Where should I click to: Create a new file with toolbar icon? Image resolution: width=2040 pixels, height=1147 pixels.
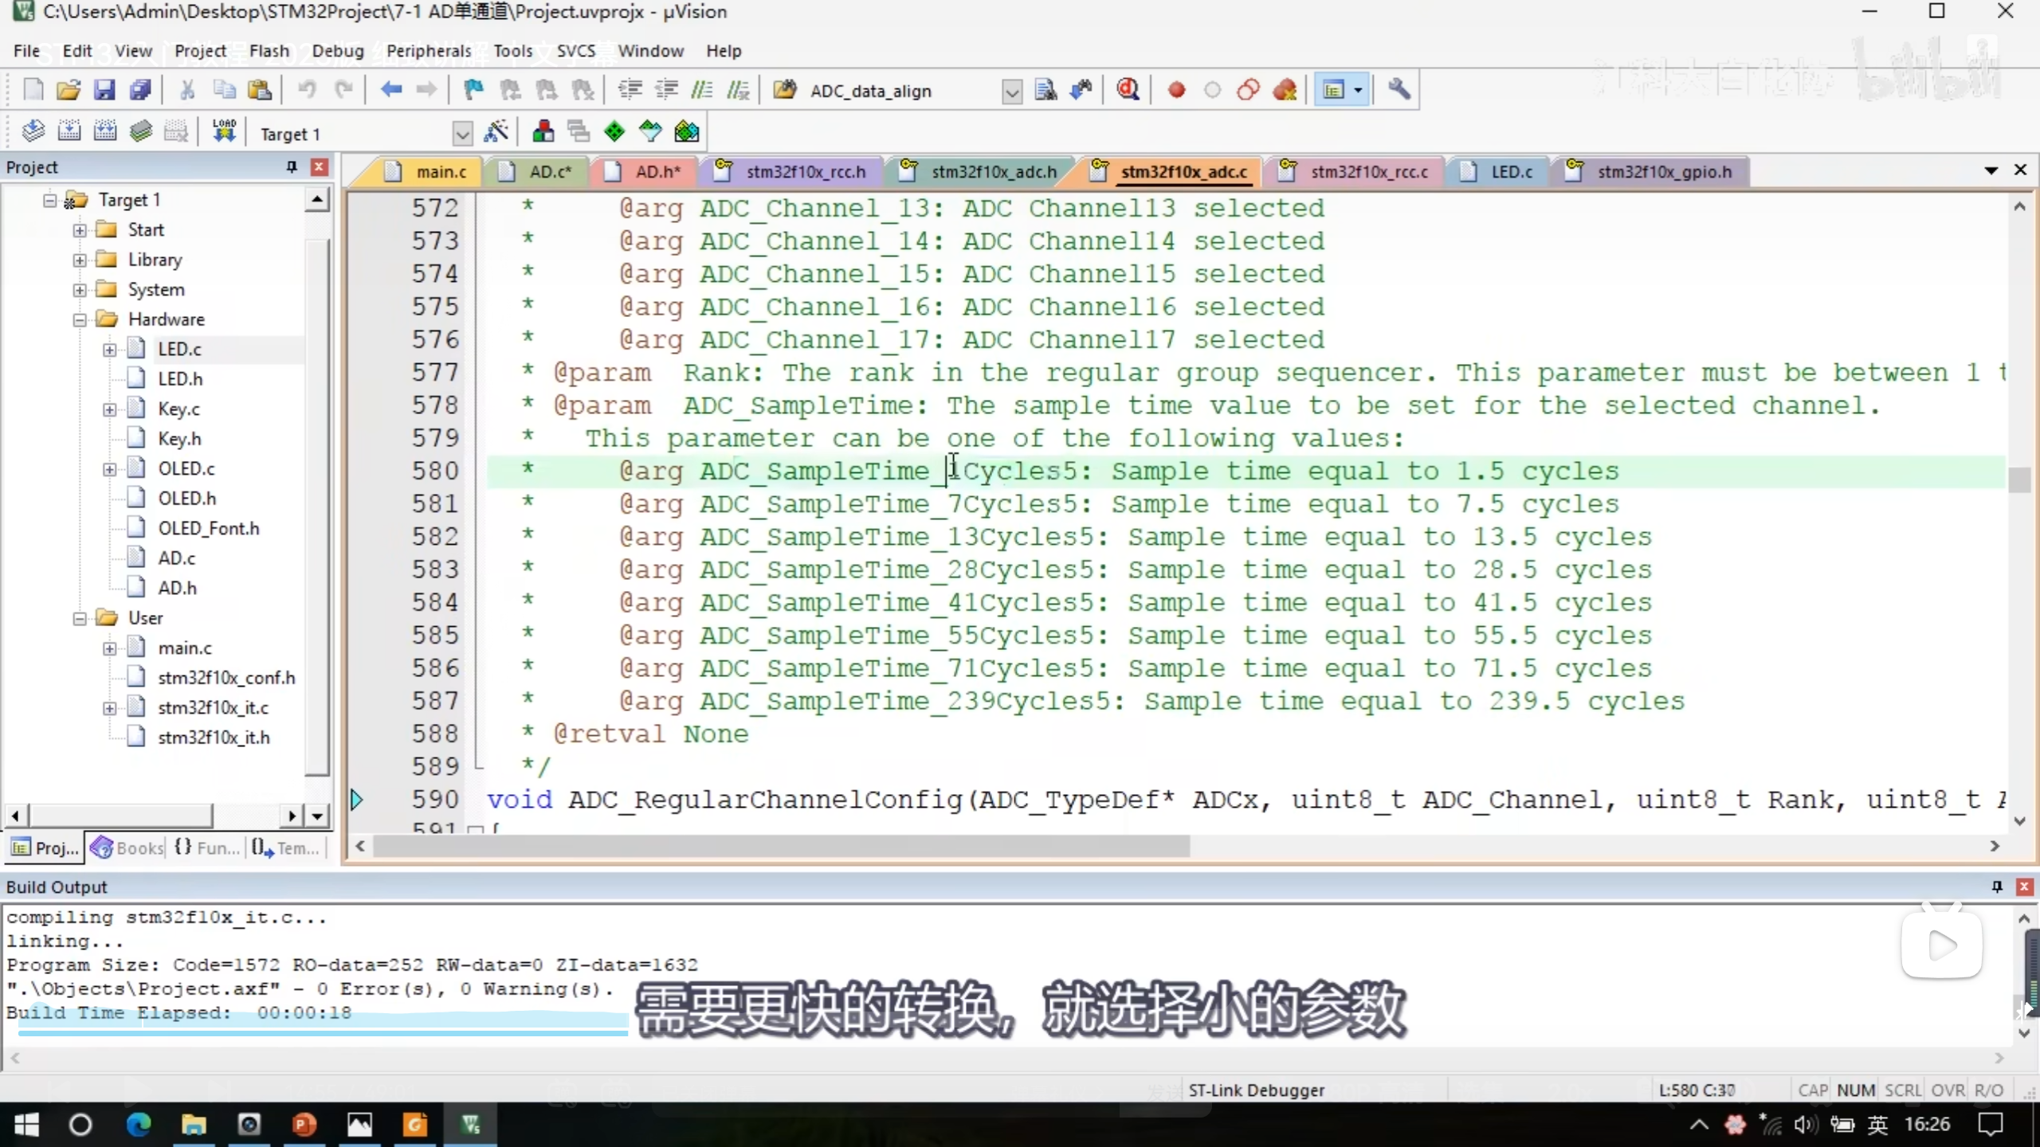[x=33, y=90]
